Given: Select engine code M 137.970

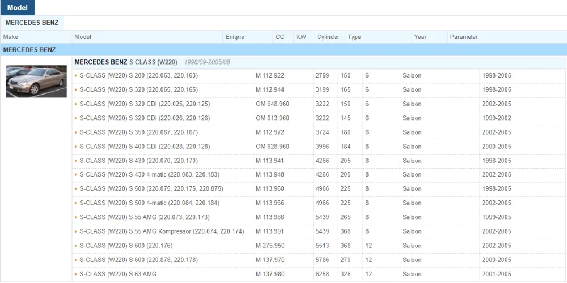Looking at the screenshot, I should point(270,260).
